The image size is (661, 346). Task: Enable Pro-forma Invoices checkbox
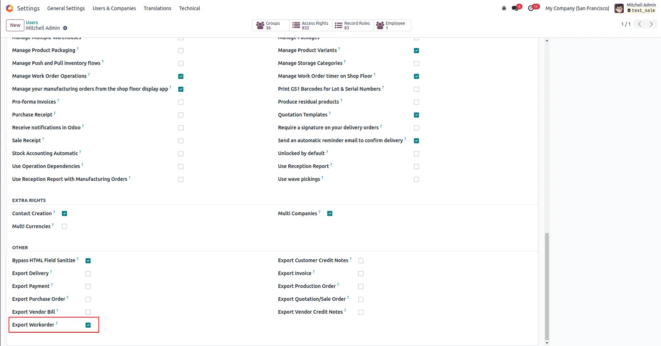[x=181, y=102]
